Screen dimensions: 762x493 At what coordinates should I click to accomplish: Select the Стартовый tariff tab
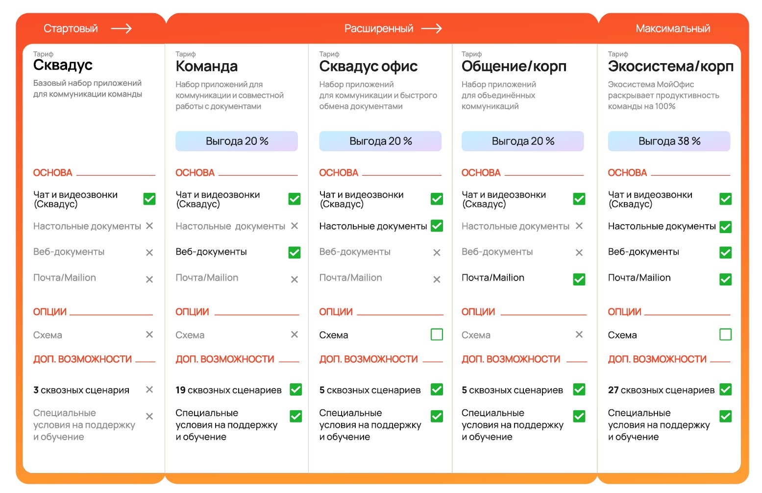71,28
